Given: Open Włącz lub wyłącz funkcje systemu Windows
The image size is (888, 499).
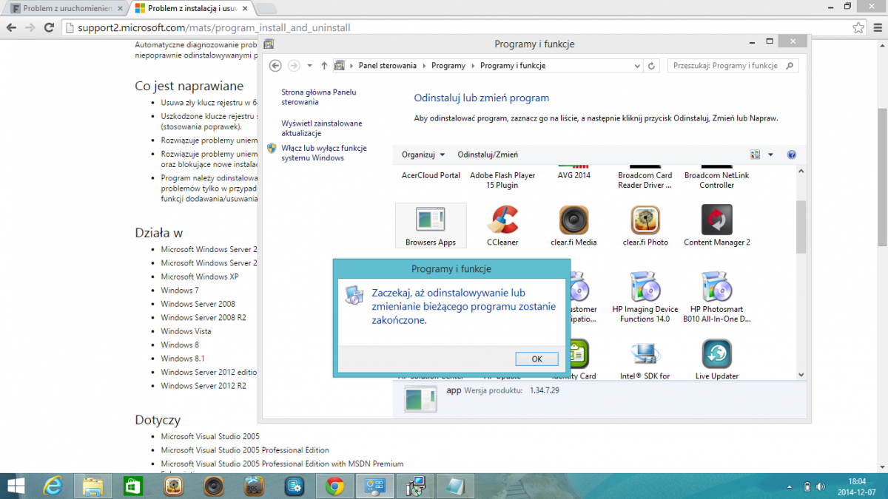Looking at the screenshot, I should [324, 153].
